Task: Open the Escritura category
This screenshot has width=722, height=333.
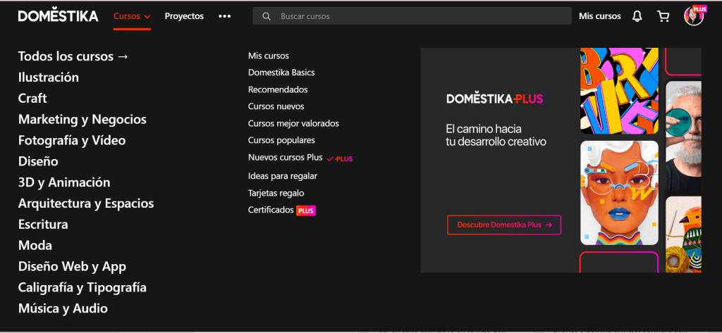Action: click(43, 225)
